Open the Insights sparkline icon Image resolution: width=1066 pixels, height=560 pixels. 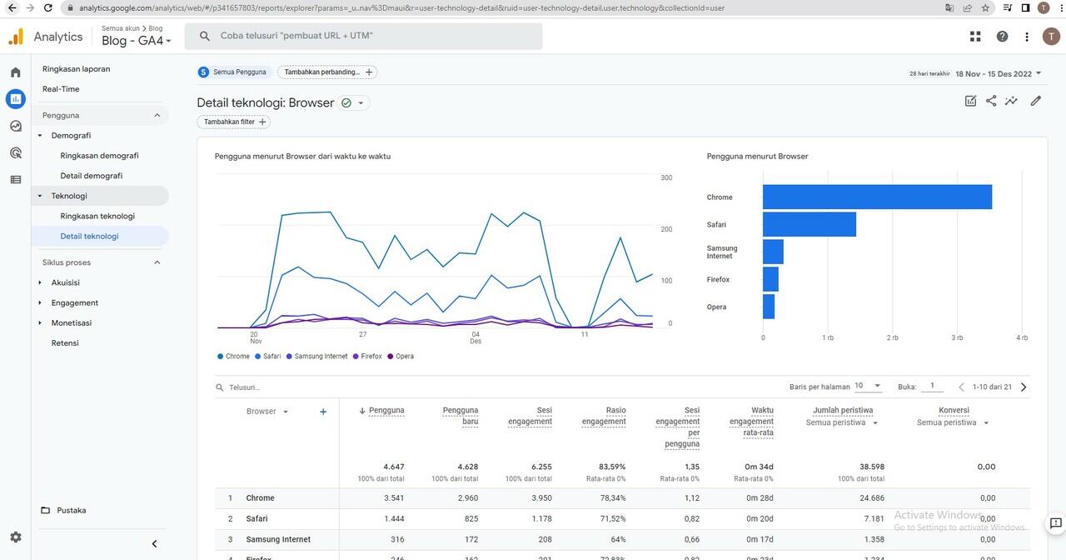coord(1011,101)
